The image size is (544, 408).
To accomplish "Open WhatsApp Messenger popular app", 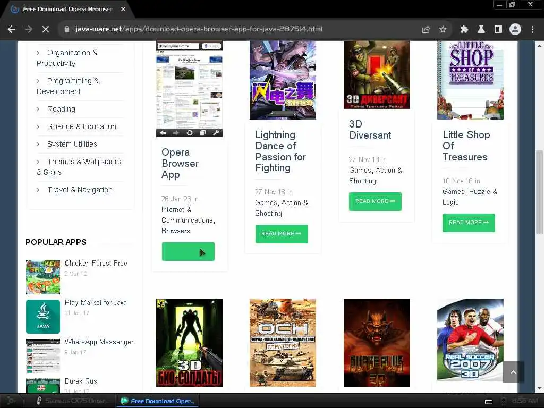I will (99, 342).
